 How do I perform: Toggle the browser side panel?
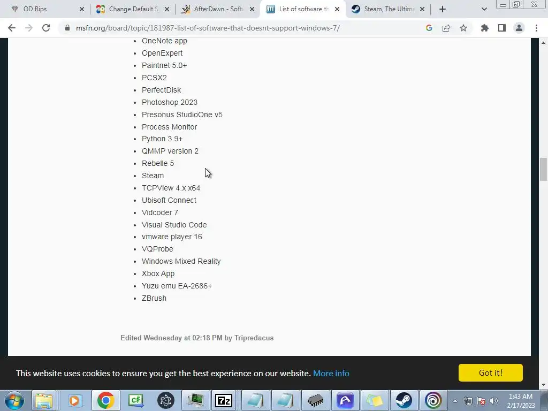pos(502,28)
